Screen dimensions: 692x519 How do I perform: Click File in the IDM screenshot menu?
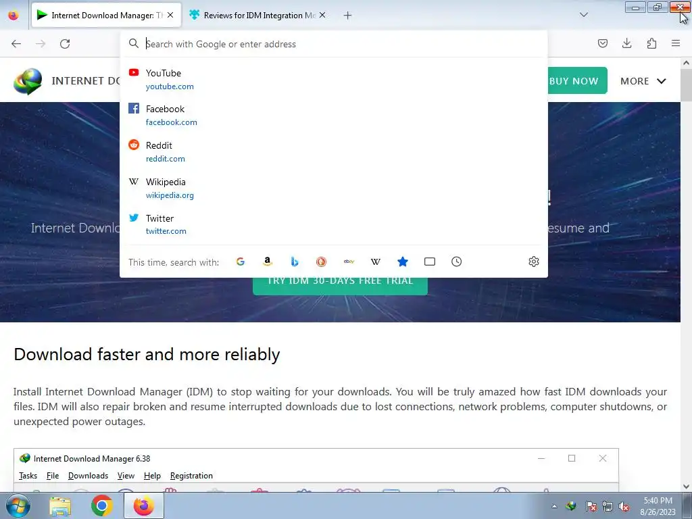coord(53,476)
